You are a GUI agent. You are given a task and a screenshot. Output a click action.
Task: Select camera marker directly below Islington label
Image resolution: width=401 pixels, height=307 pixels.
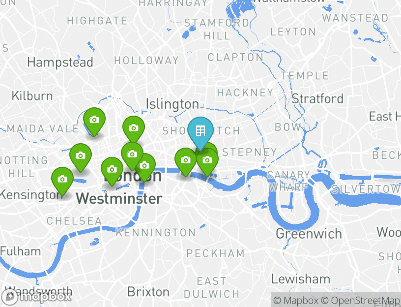coord(134,128)
